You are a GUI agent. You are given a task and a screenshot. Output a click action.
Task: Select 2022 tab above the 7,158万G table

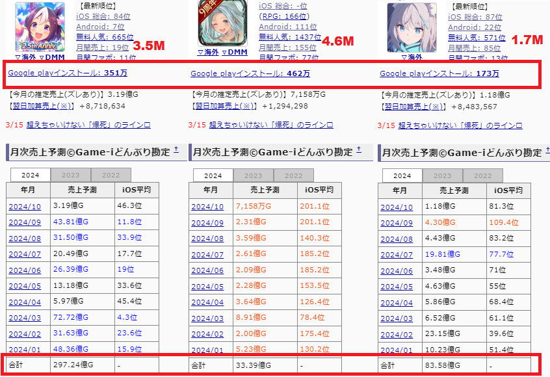[294, 175]
